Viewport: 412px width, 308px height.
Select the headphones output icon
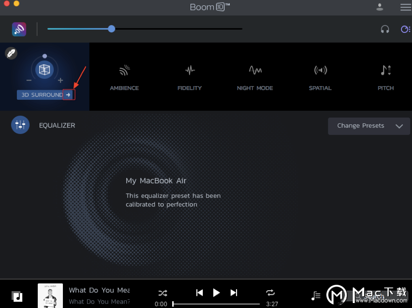[x=385, y=29]
